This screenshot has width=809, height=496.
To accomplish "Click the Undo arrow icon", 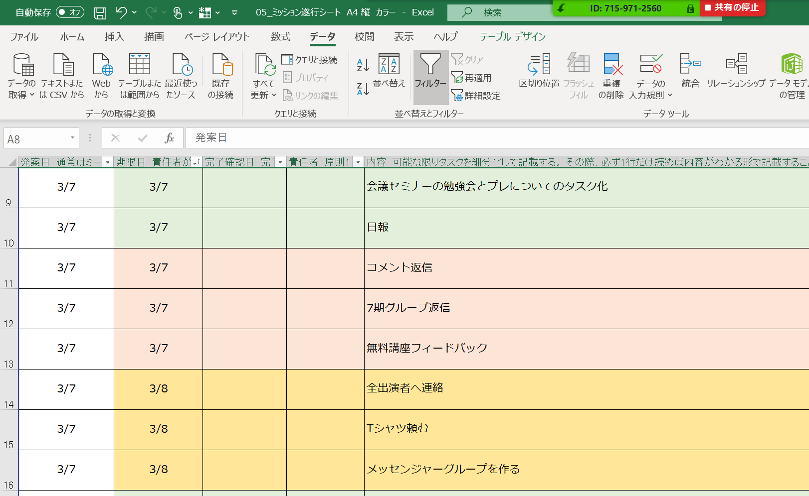I will tap(121, 12).
